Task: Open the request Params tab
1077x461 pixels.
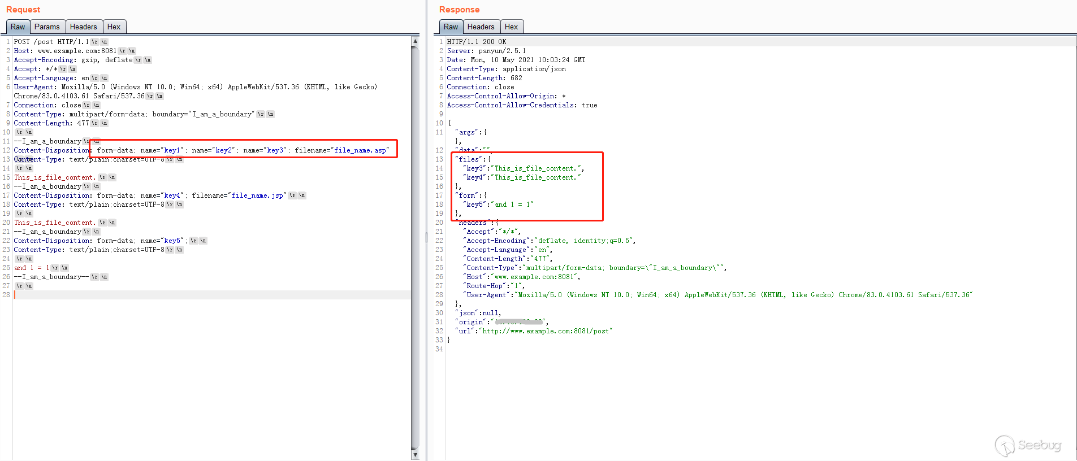Action: point(46,27)
